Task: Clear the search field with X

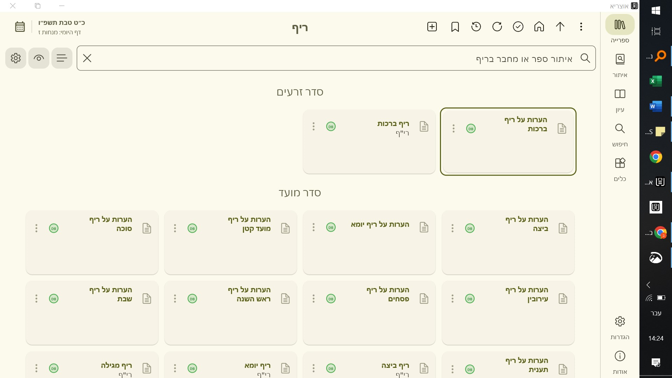Action: pyautogui.click(x=87, y=58)
